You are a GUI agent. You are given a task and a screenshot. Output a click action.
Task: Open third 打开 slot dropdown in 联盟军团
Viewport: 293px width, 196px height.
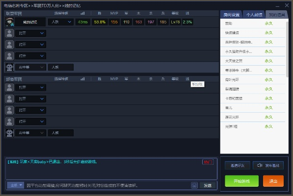tap(30, 56)
